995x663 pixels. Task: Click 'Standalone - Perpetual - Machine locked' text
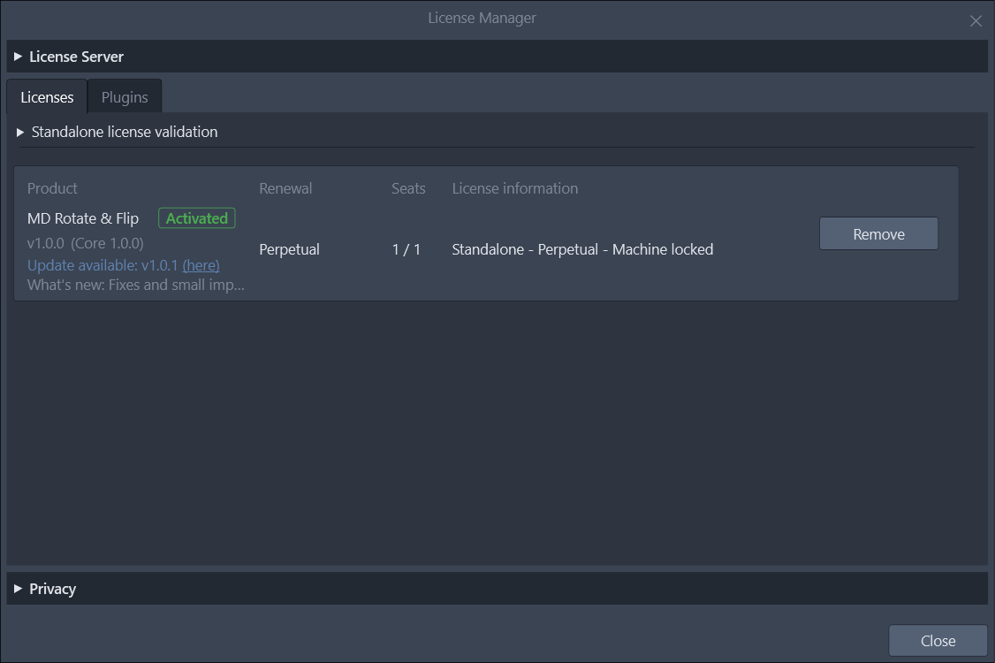582,249
